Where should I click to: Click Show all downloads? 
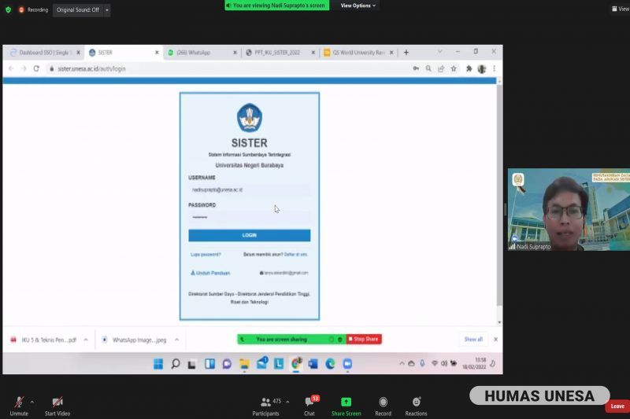pyautogui.click(x=473, y=340)
